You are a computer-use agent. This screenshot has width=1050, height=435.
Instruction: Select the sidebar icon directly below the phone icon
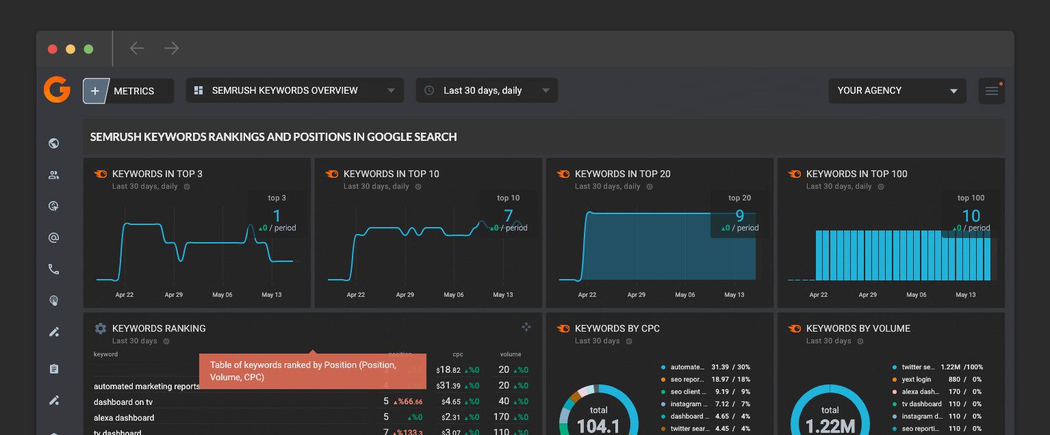[54, 300]
